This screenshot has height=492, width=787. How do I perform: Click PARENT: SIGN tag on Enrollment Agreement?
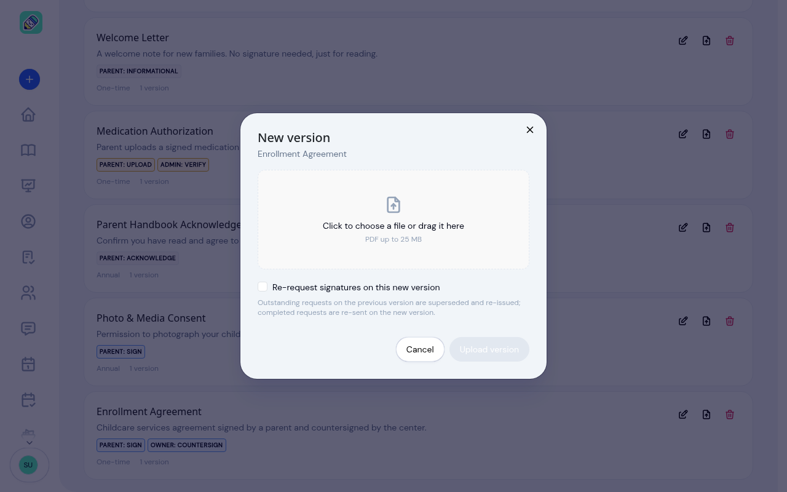[121, 445]
